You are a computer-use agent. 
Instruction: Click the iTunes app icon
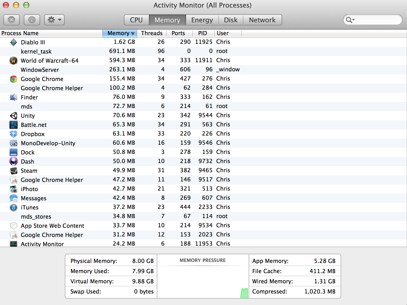(14, 207)
